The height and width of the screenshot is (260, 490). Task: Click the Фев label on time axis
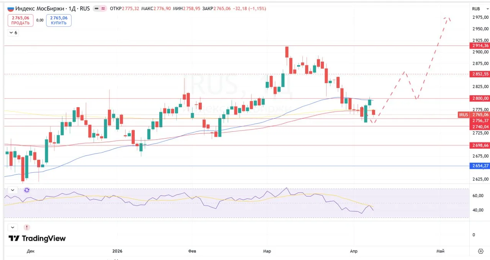pos(192,251)
